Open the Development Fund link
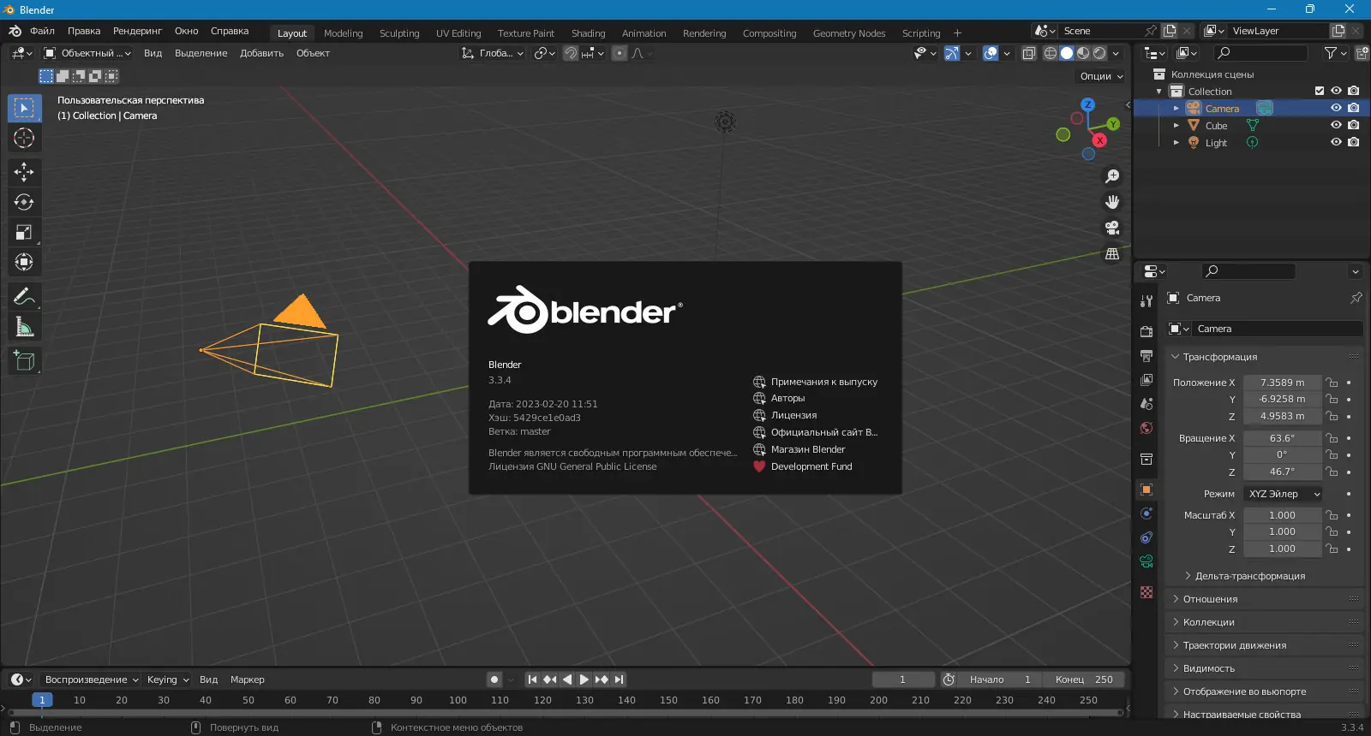This screenshot has height=736, width=1371. click(802, 466)
